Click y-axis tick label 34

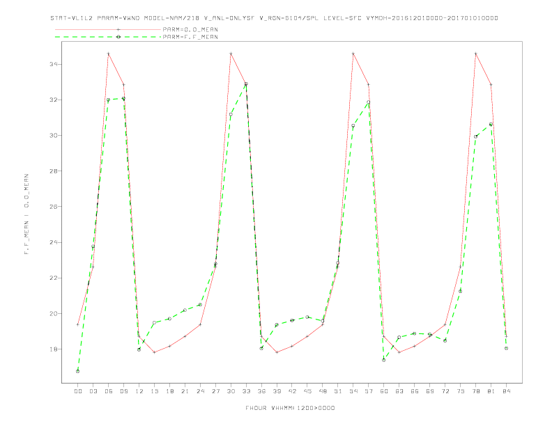[54, 64]
